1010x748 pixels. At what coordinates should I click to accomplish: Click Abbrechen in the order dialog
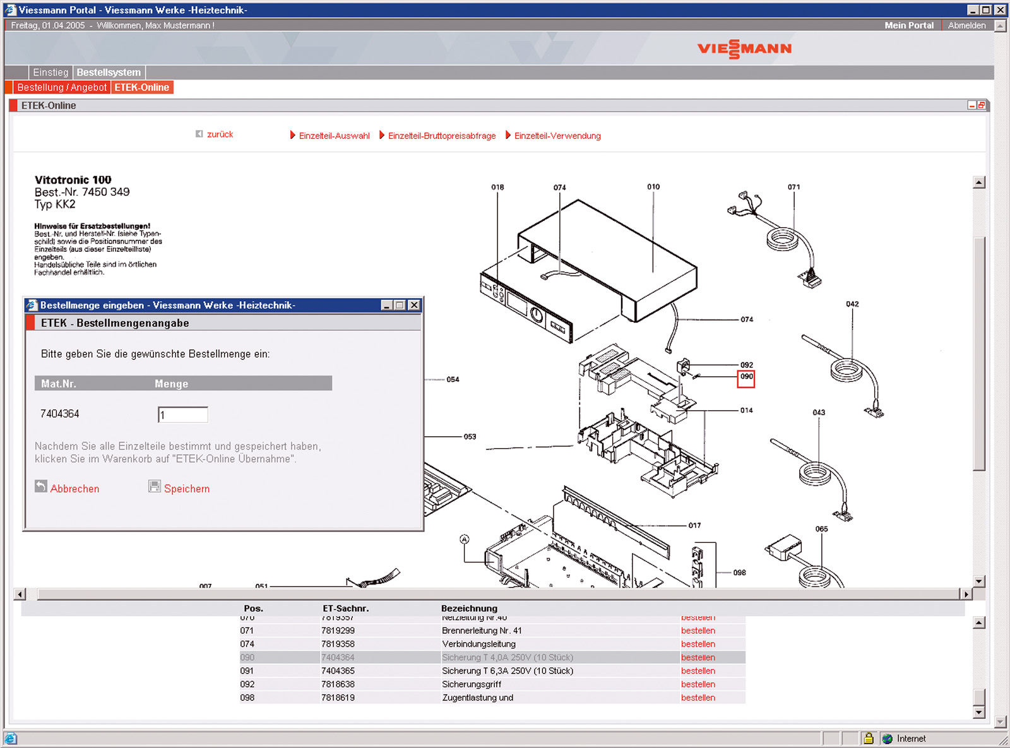pyautogui.click(x=74, y=489)
